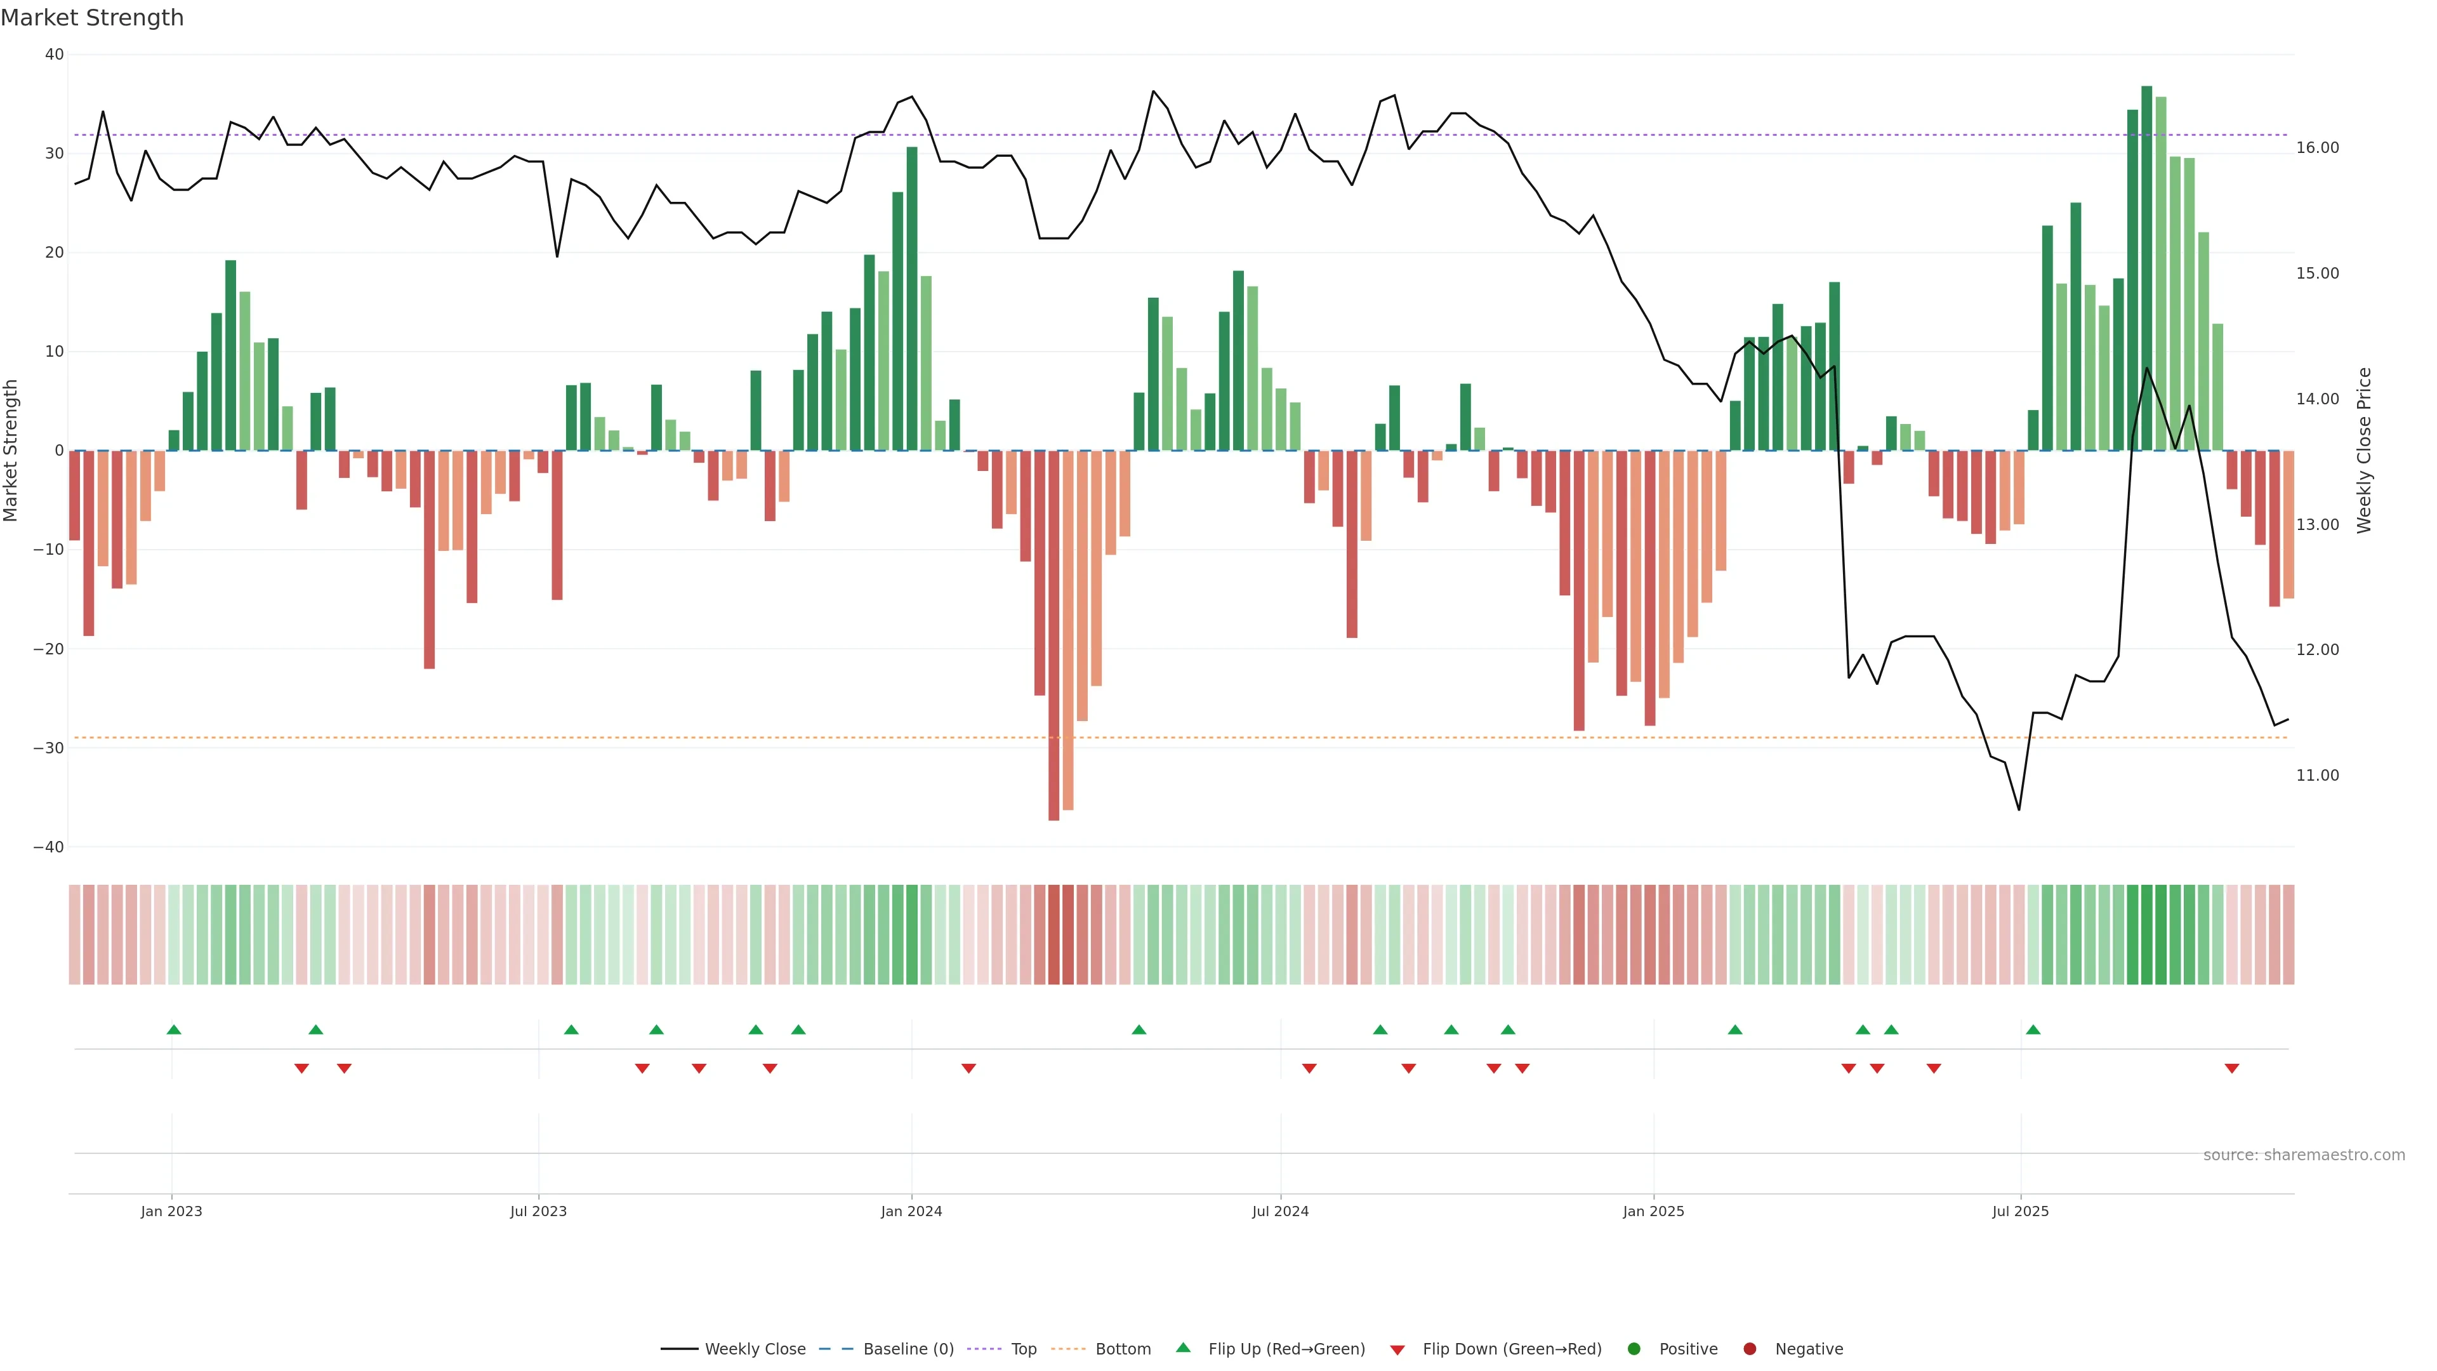Click the Weekly Close Price axis title
The width and height of the screenshot is (2437, 1371).
(x=2364, y=451)
